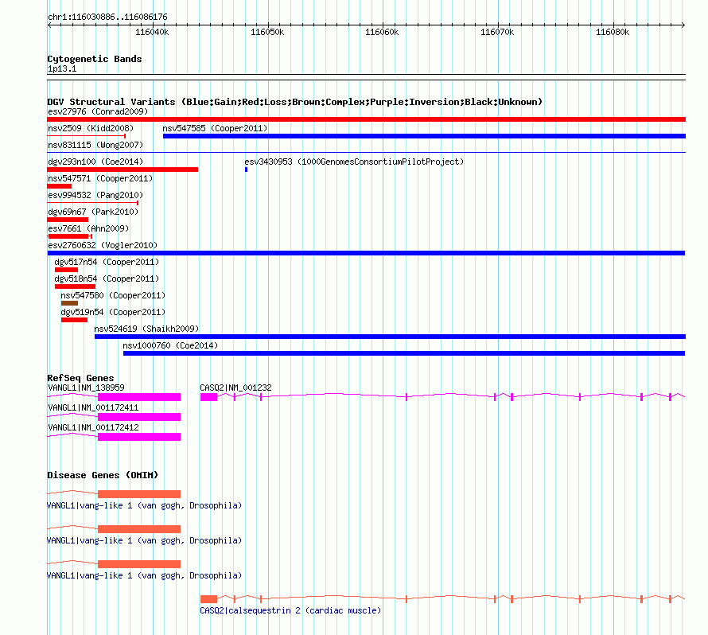Click the 116060k ruler tick label

coord(382,32)
